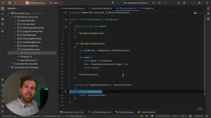The height and width of the screenshot is (118, 211).
Task: Click the editor vertical scrollbar
Action: (x=205, y=55)
